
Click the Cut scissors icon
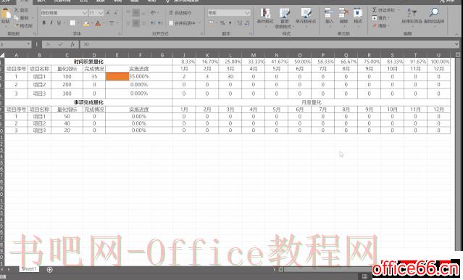(16, 10)
